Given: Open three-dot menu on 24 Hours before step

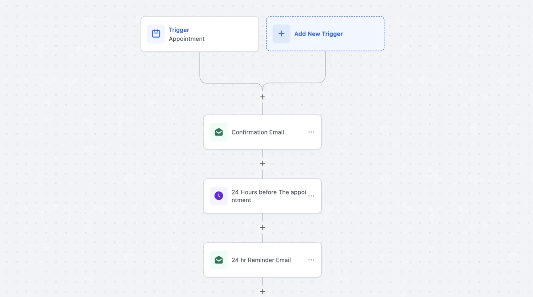Looking at the screenshot, I should pos(311,196).
